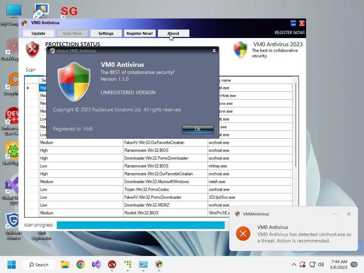Click the red prohibited-sign taskbar icon
364x273 pixels.
click(112, 264)
